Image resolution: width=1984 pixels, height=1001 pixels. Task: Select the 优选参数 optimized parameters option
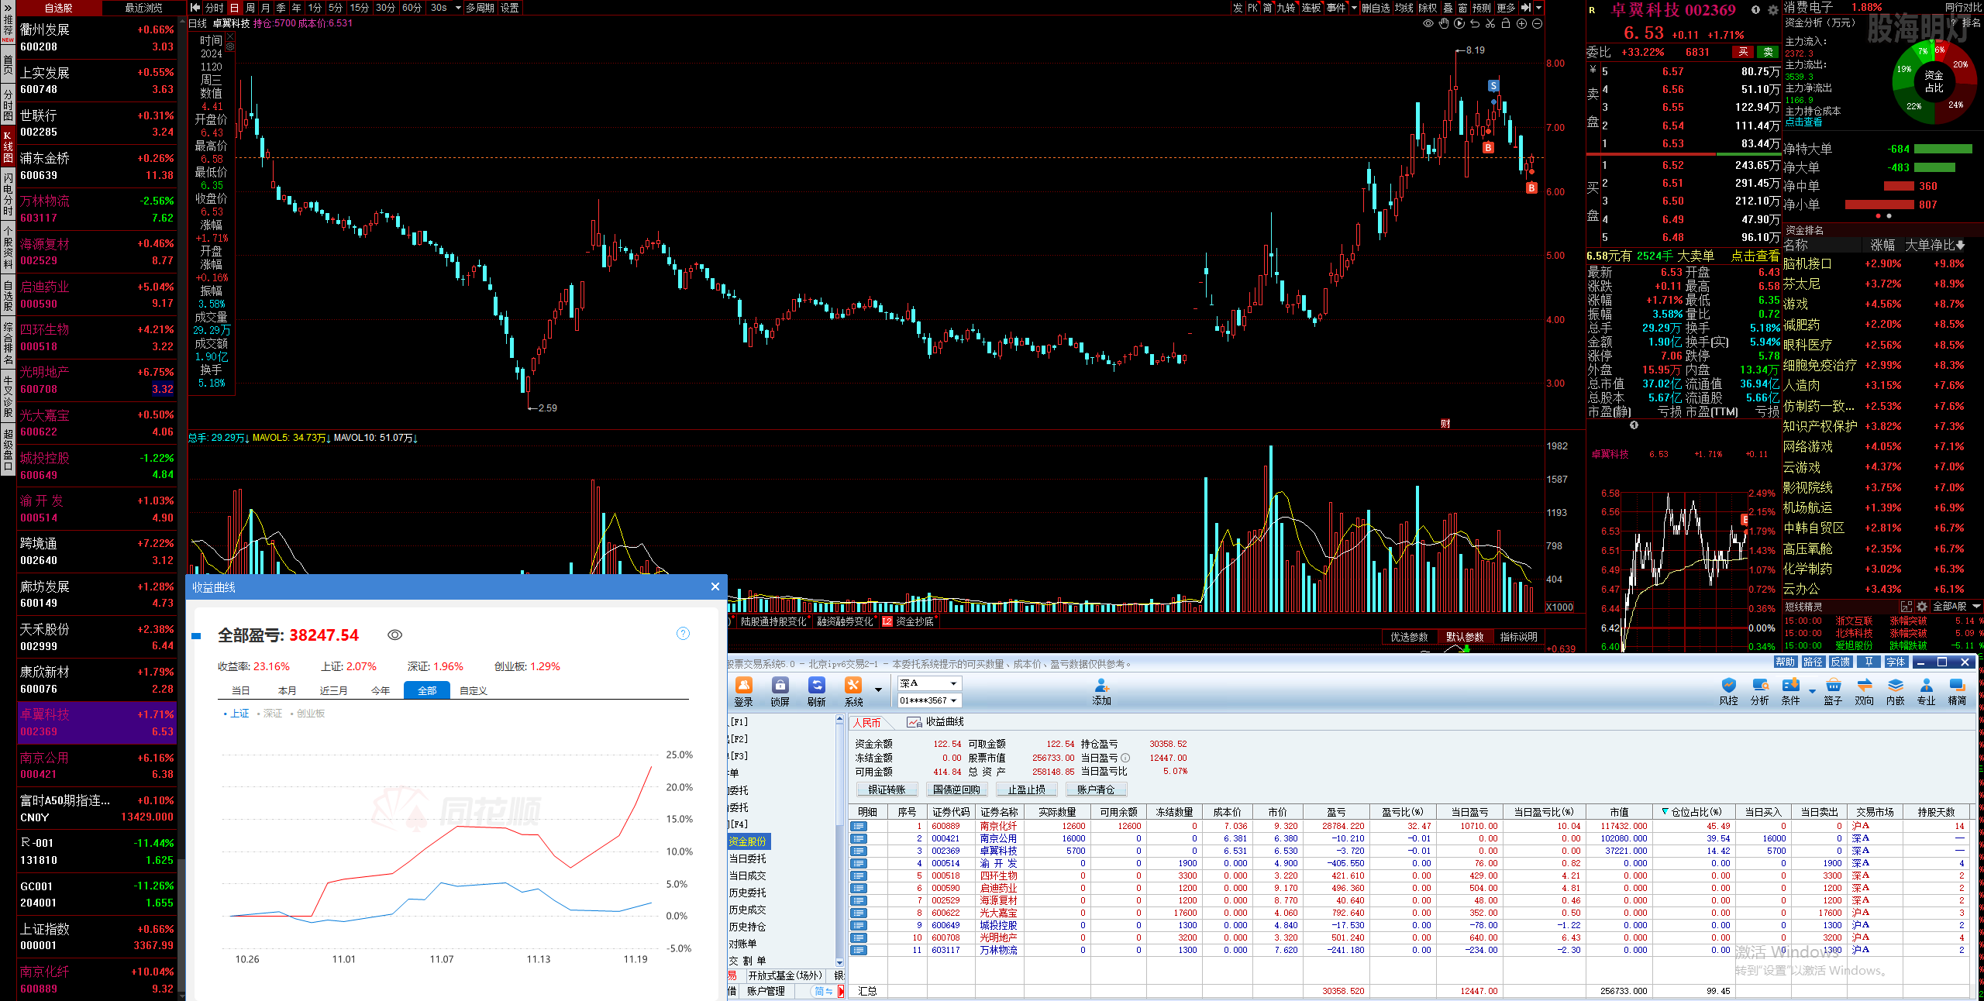pos(1408,637)
